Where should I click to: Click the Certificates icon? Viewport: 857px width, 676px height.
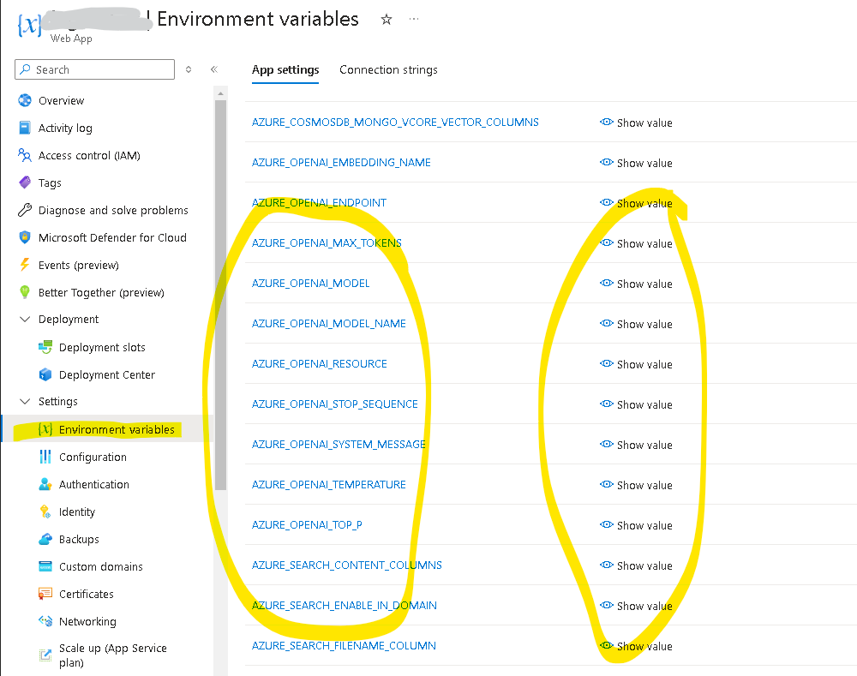coord(45,594)
